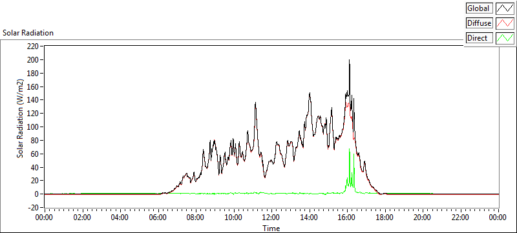Image resolution: width=517 pixels, height=233 pixels.
Task: Click the Time x-axis label
Action: pos(271,228)
